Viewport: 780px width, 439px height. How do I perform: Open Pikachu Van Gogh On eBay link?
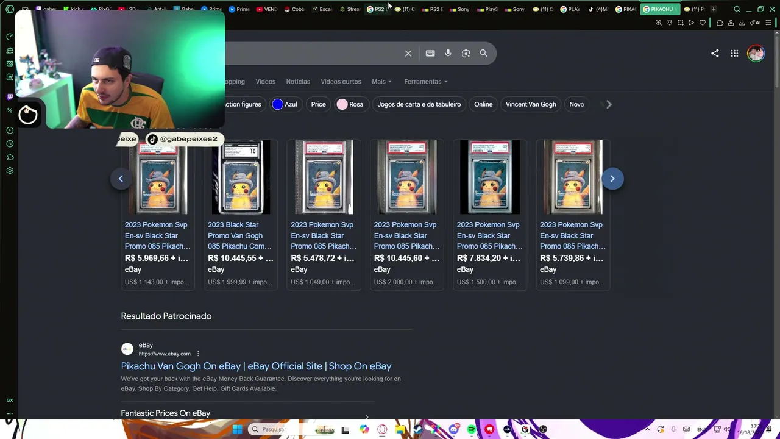(x=256, y=366)
